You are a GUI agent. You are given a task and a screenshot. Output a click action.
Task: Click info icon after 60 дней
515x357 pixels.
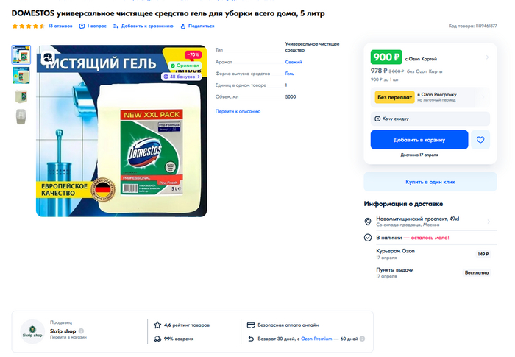point(362,339)
